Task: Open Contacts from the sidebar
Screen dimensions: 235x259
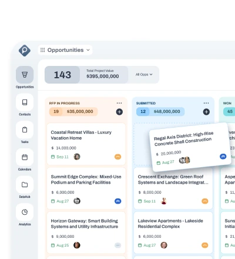Action: [25, 102]
